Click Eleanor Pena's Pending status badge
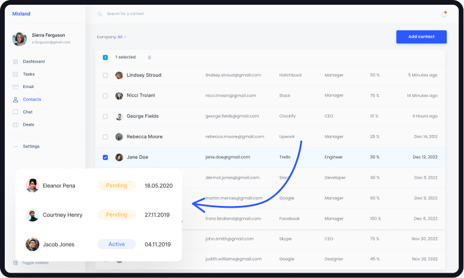464x278 pixels. tap(117, 186)
